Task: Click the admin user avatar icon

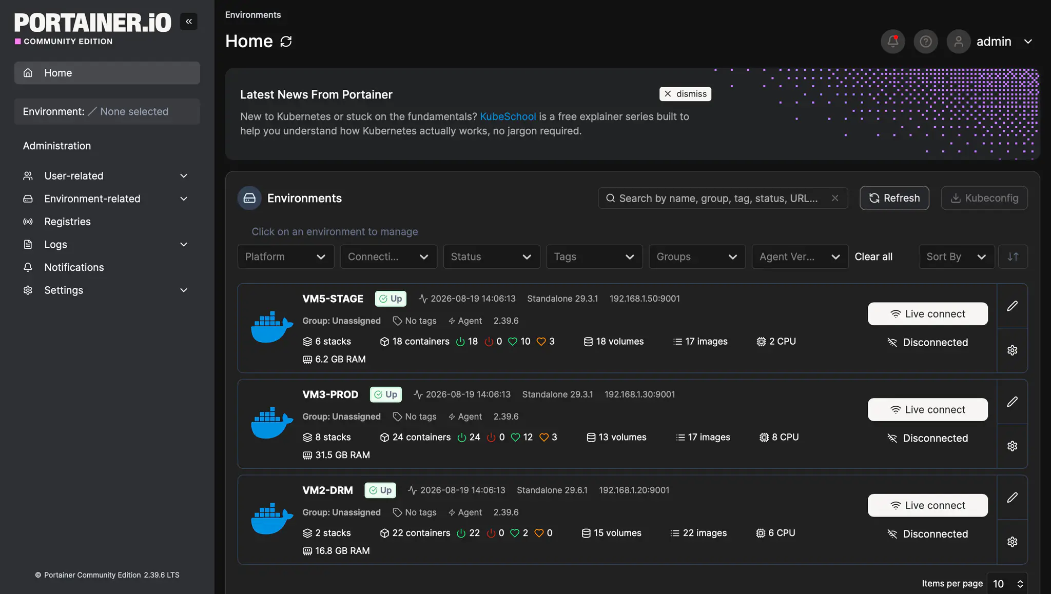Action: point(959,42)
